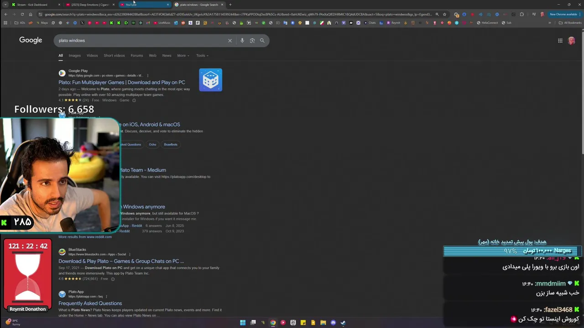Viewport: 584px width, 328px height.
Task: Open the Google account avatar
Action: [571, 41]
